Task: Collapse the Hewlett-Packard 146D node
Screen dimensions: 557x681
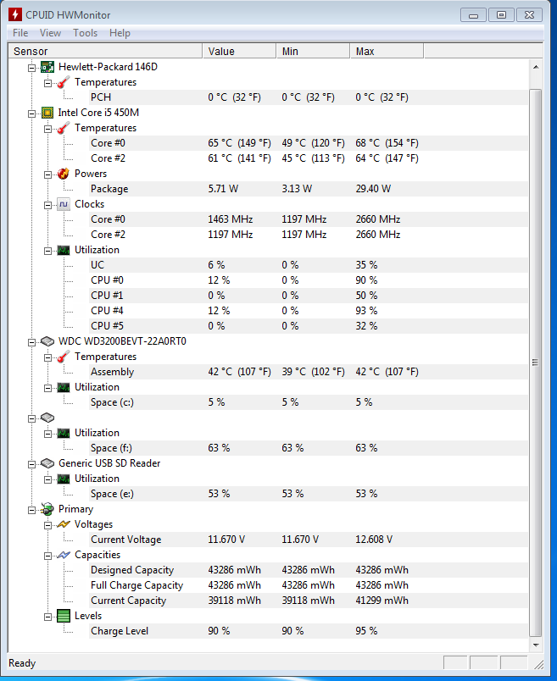Action: [31, 68]
